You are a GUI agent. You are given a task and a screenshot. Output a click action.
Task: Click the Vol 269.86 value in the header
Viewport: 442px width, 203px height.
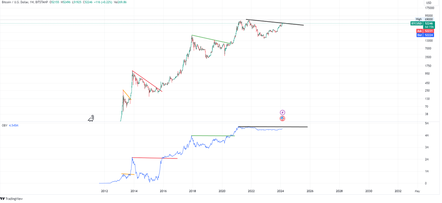(120, 2)
